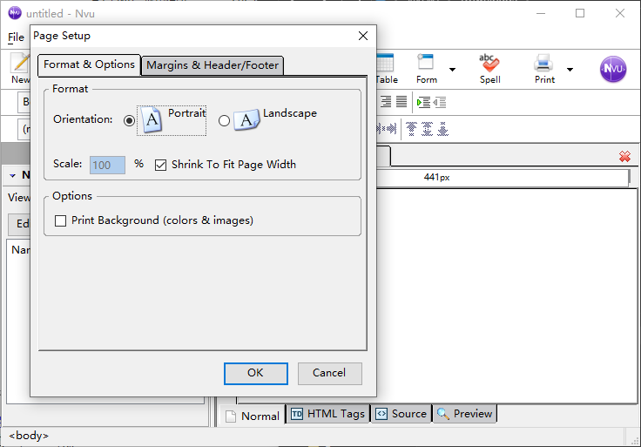Switch to HTML Tags view
Image resolution: width=641 pixels, height=447 pixels.
click(327, 414)
